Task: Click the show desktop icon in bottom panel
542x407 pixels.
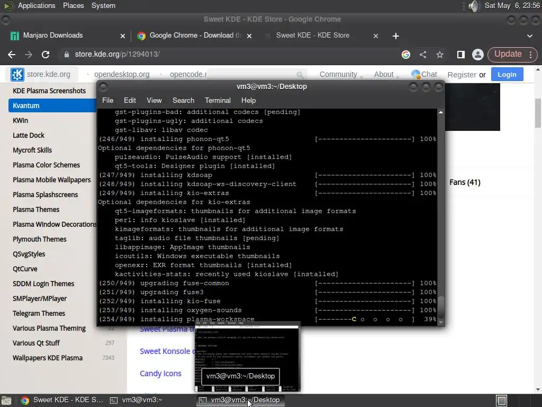Action: pyautogui.click(x=6, y=401)
